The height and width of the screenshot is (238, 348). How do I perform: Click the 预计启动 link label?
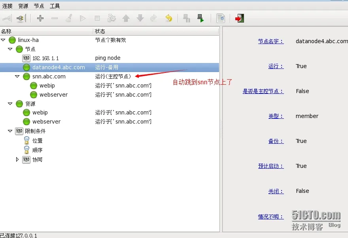pyautogui.click(x=271, y=166)
